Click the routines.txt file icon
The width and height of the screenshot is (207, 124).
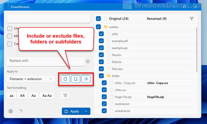[x=111, y=104]
